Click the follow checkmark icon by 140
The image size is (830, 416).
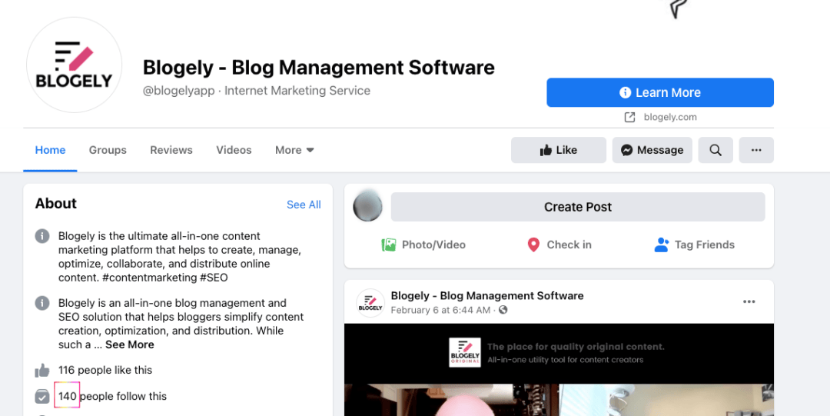(x=42, y=396)
